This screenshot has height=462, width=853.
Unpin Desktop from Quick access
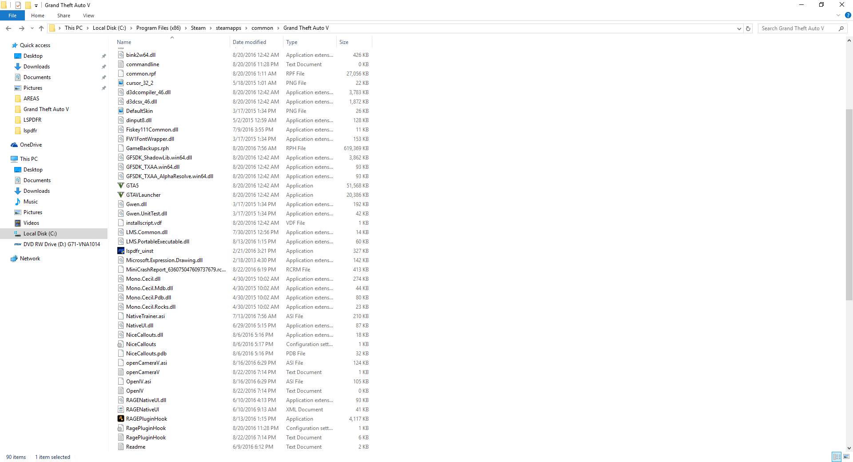coord(104,56)
